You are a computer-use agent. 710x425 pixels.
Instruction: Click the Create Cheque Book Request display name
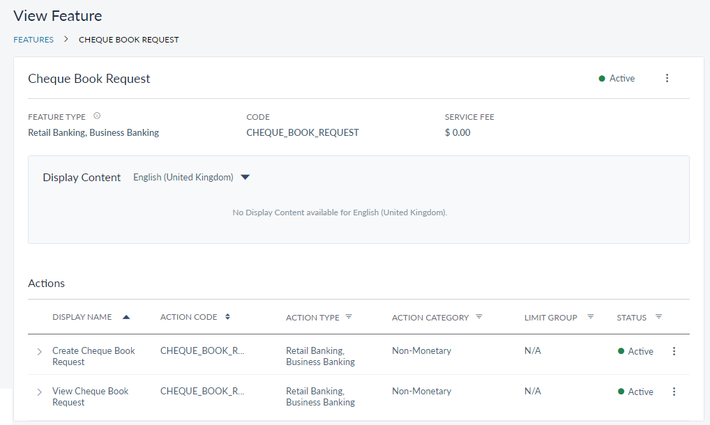click(93, 356)
